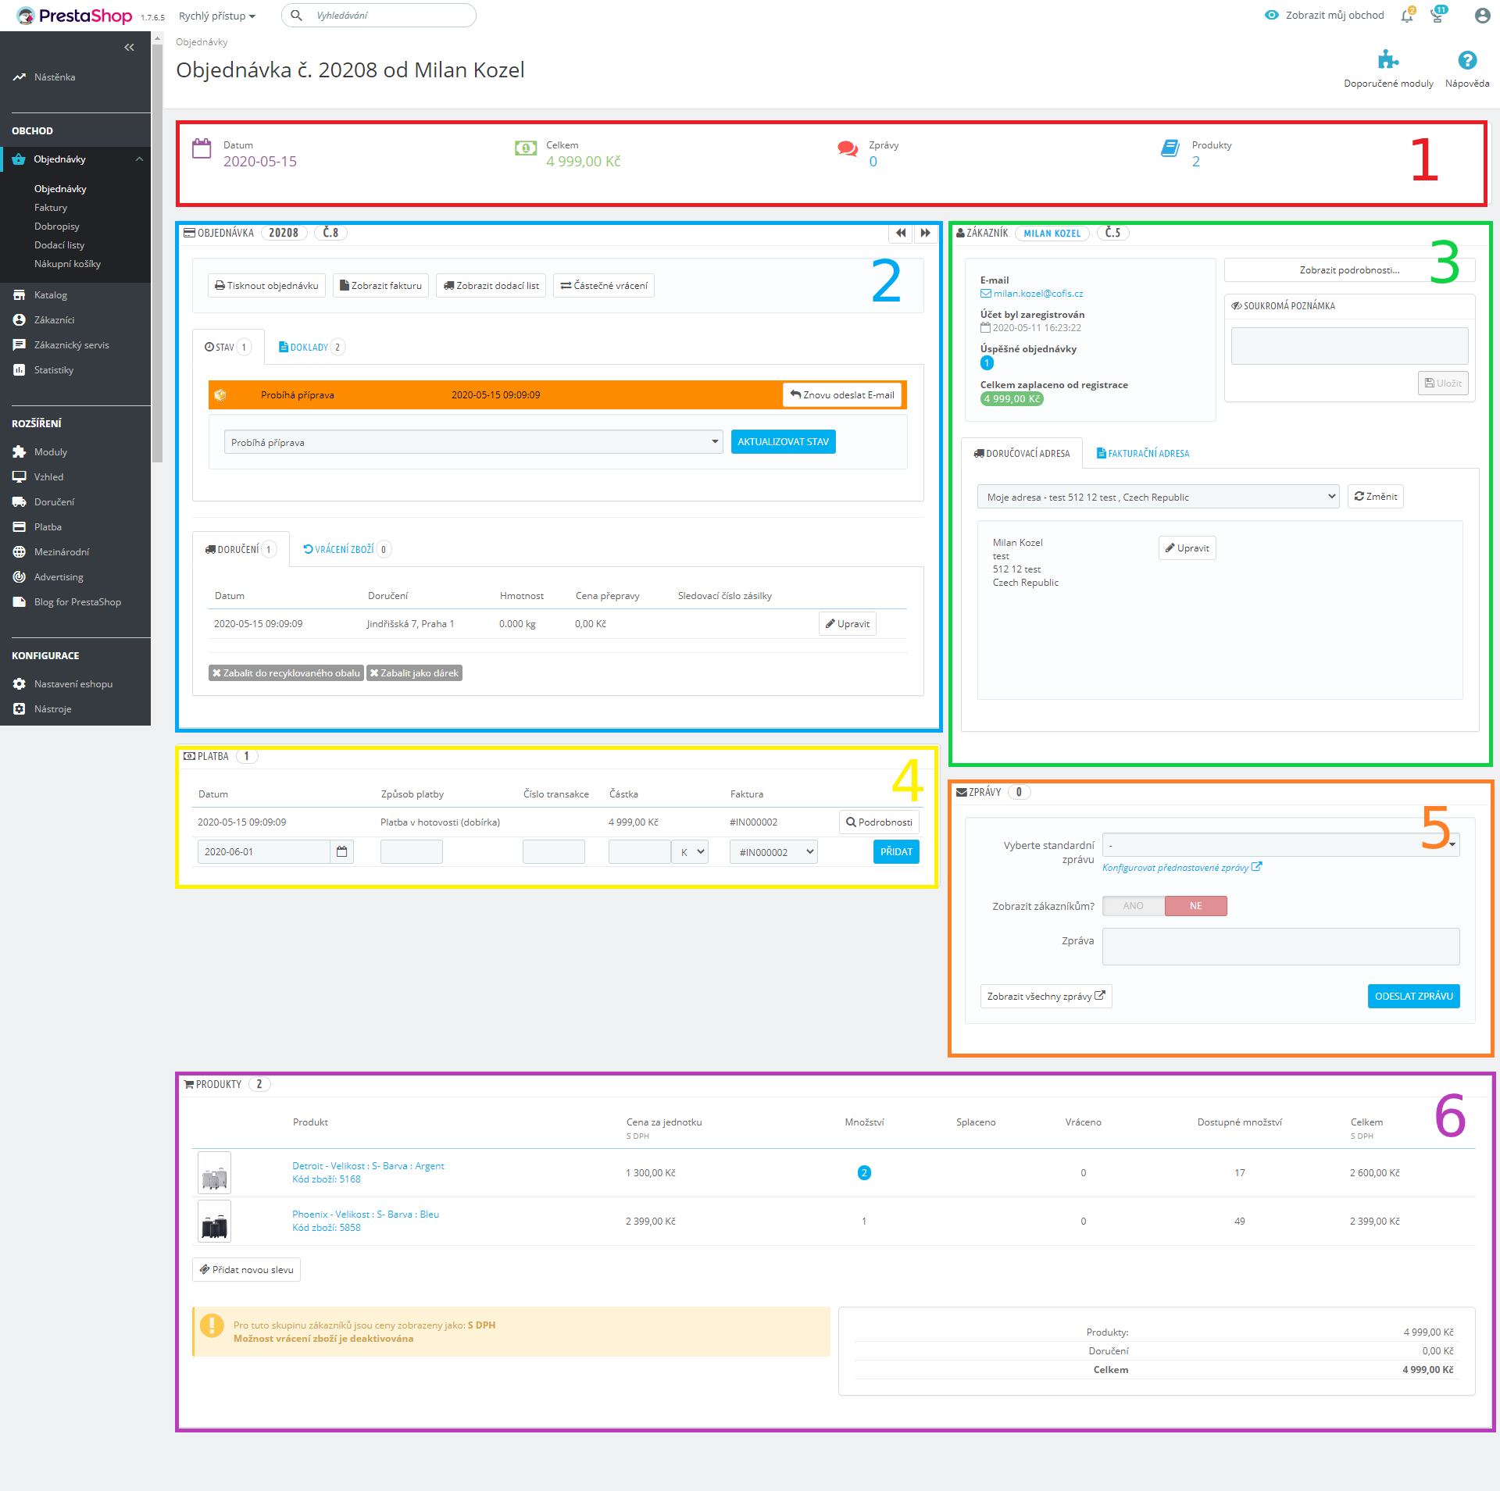The image size is (1500, 1491).
Task: Collapse the sidebar with double chevron icon
Action: pyautogui.click(x=129, y=48)
